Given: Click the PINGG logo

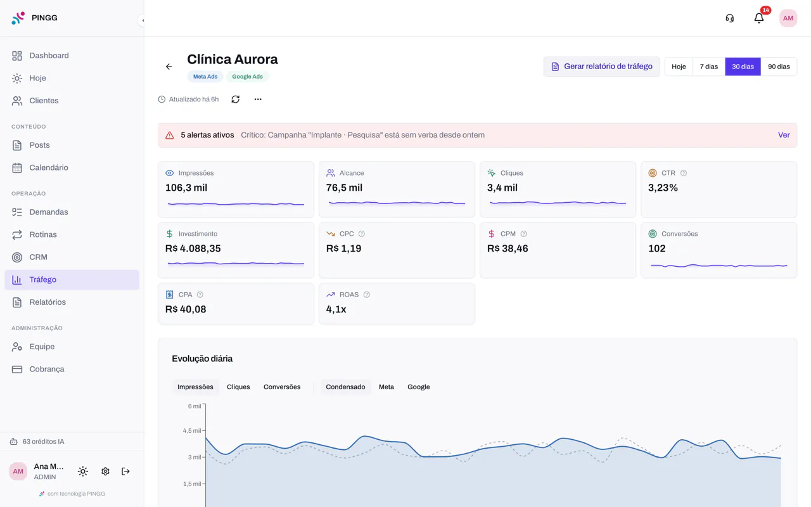Looking at the screenshot, I should 34,18.
